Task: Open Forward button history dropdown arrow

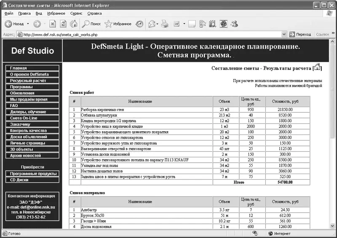Action: coord(45,24)
